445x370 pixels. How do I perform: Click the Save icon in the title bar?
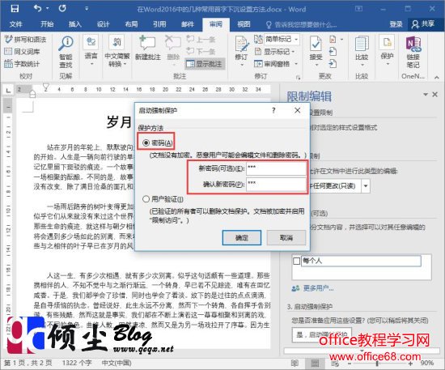point(15,9)
